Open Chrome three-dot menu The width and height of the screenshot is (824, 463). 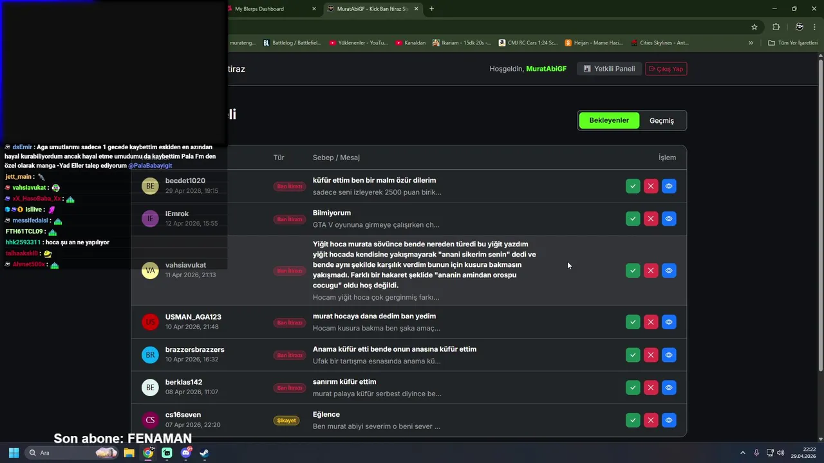pyautogui.click(x=814, y=27)
